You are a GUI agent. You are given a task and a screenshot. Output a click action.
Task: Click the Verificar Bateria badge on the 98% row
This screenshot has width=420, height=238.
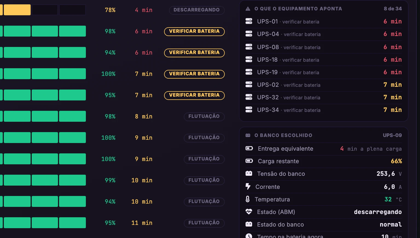194,31
